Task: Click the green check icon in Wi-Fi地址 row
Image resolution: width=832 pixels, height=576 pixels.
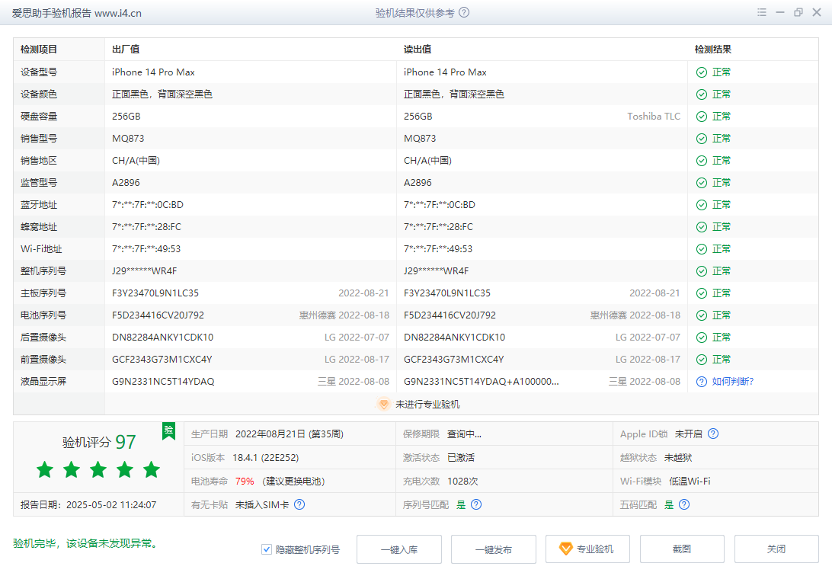Action: tap(702, 249)
